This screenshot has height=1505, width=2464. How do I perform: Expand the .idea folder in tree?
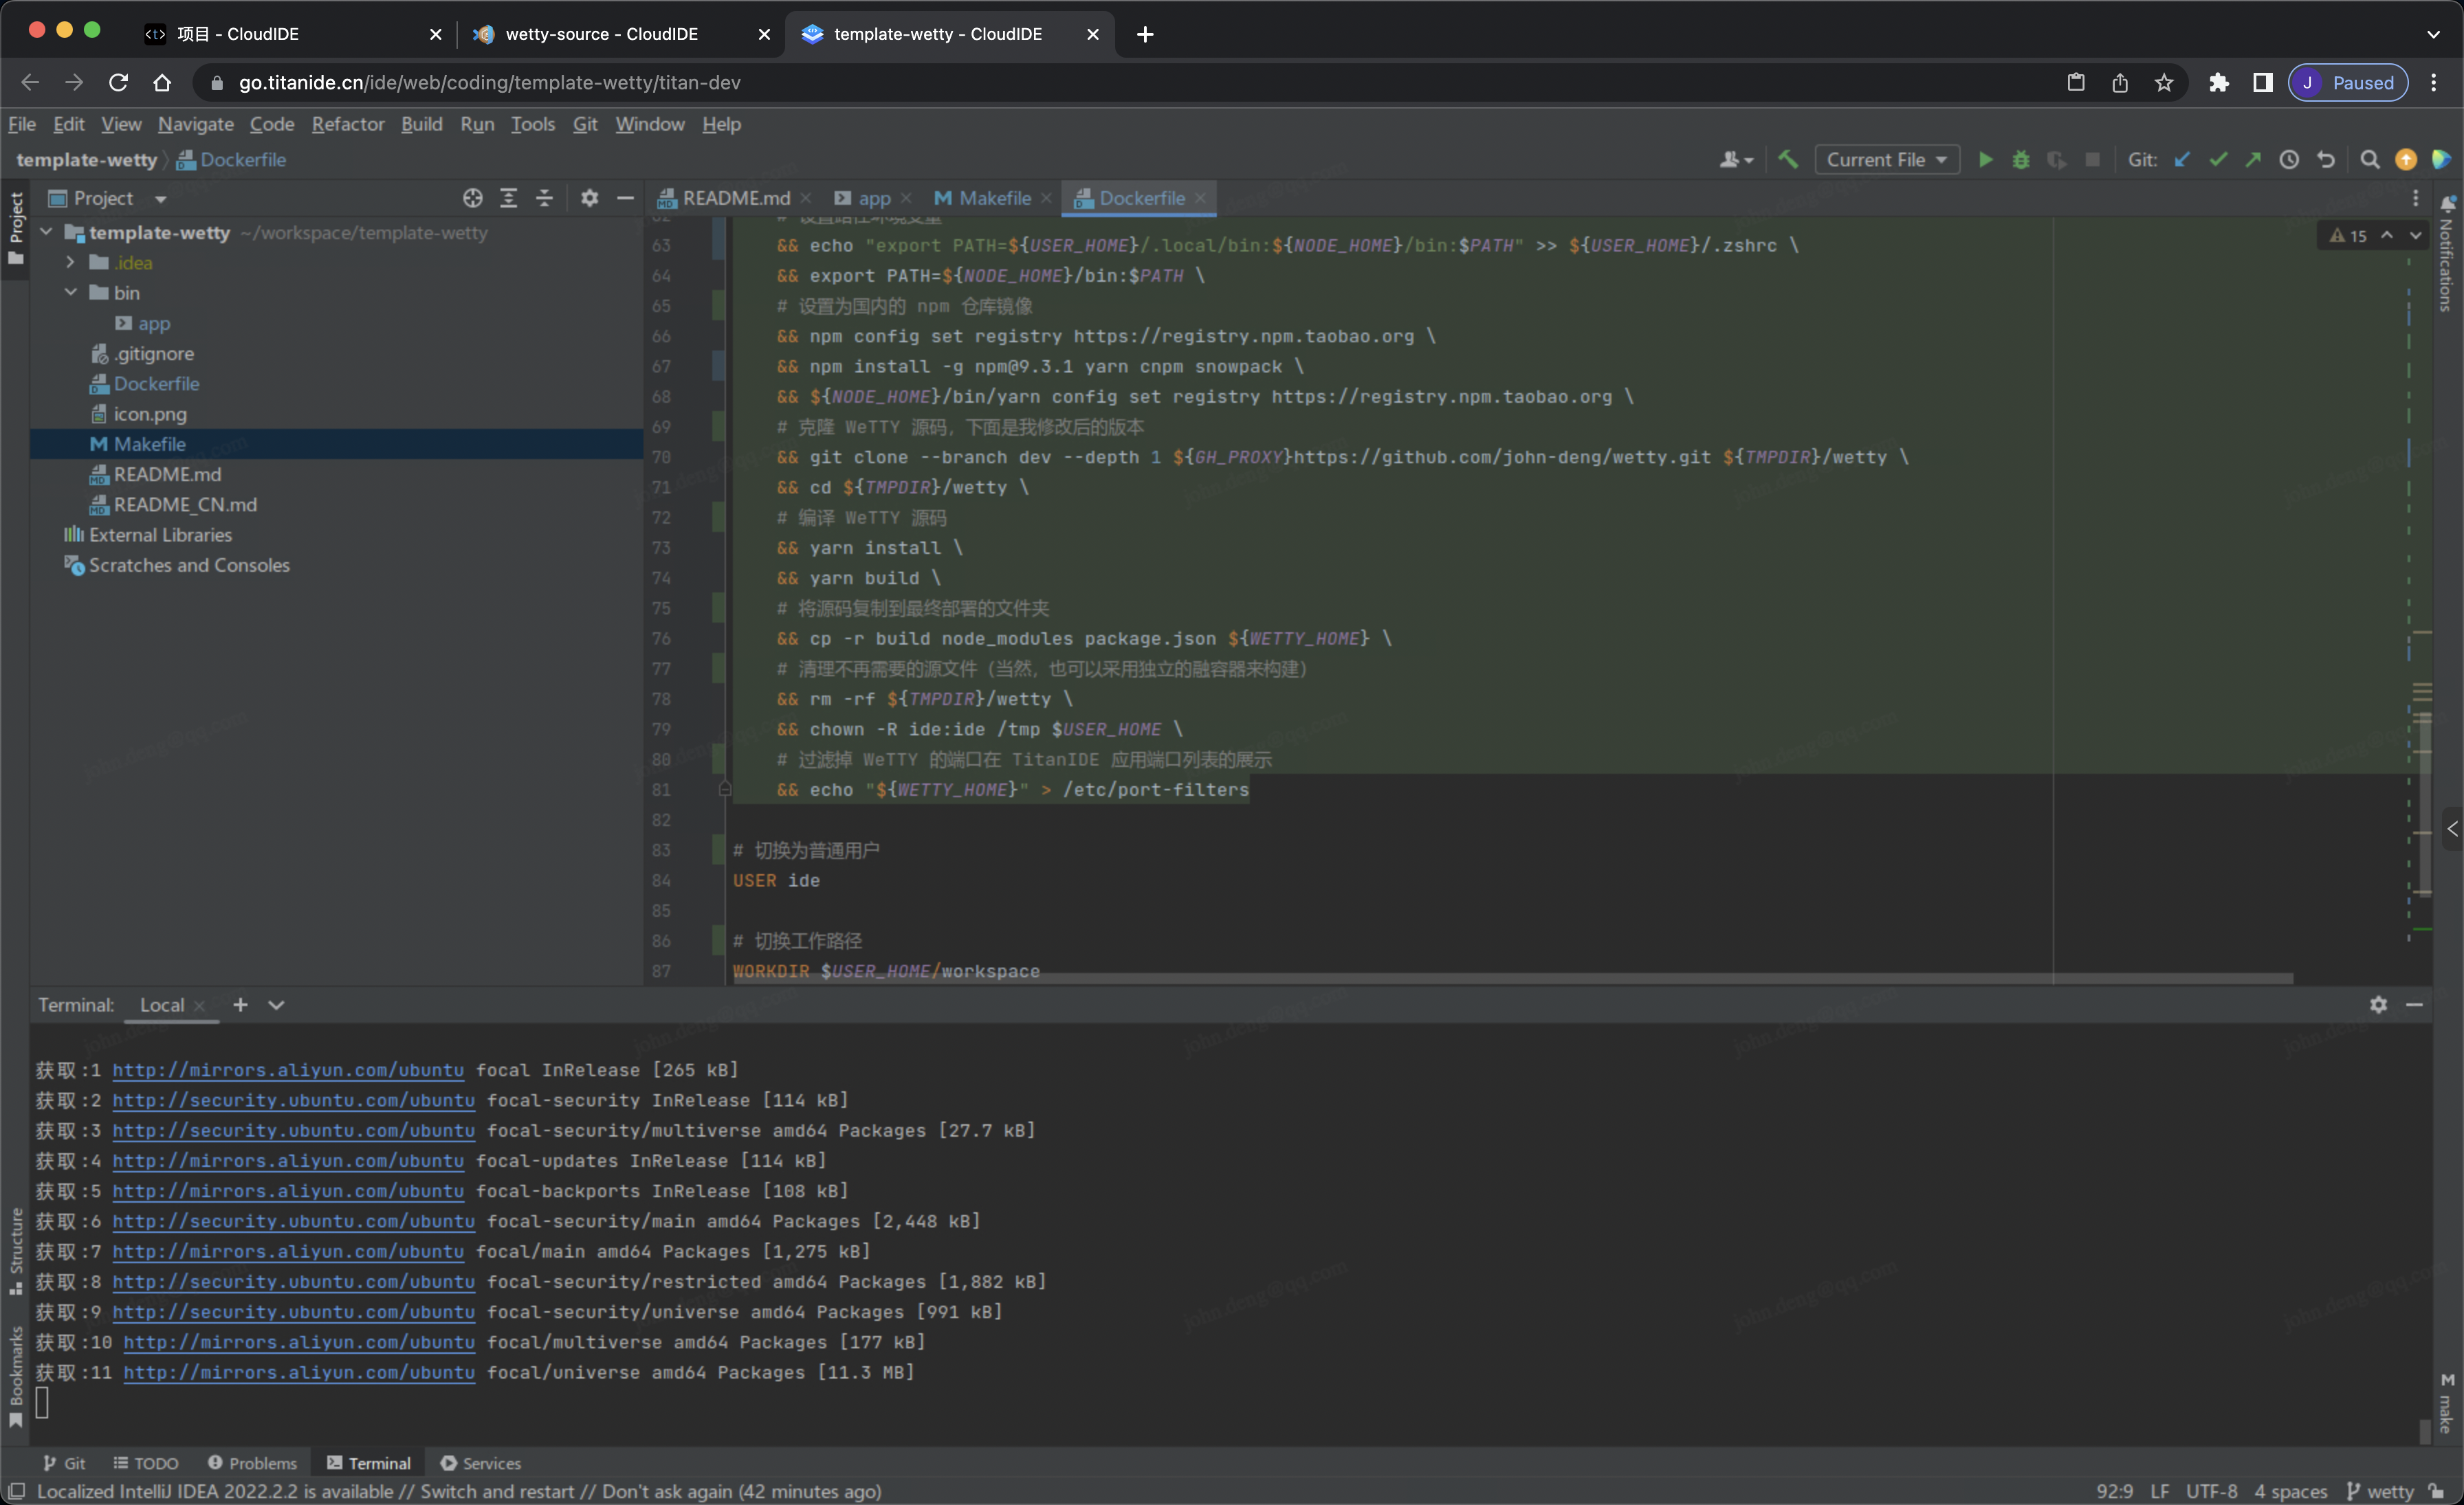(70, 263)
